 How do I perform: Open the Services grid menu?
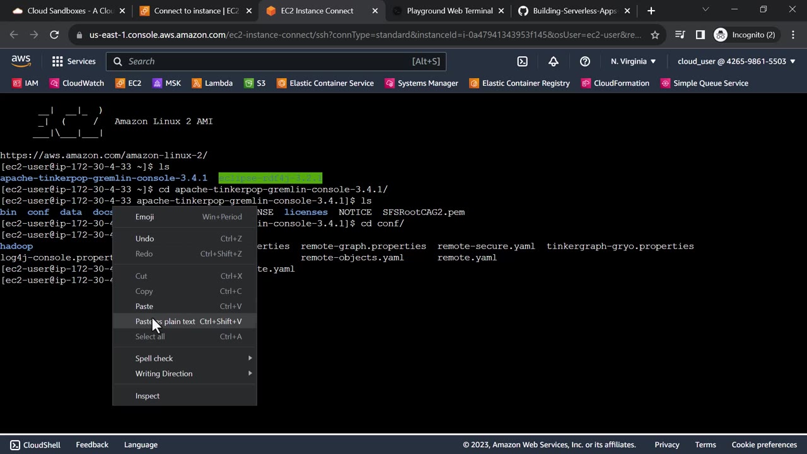pos(73,61)
